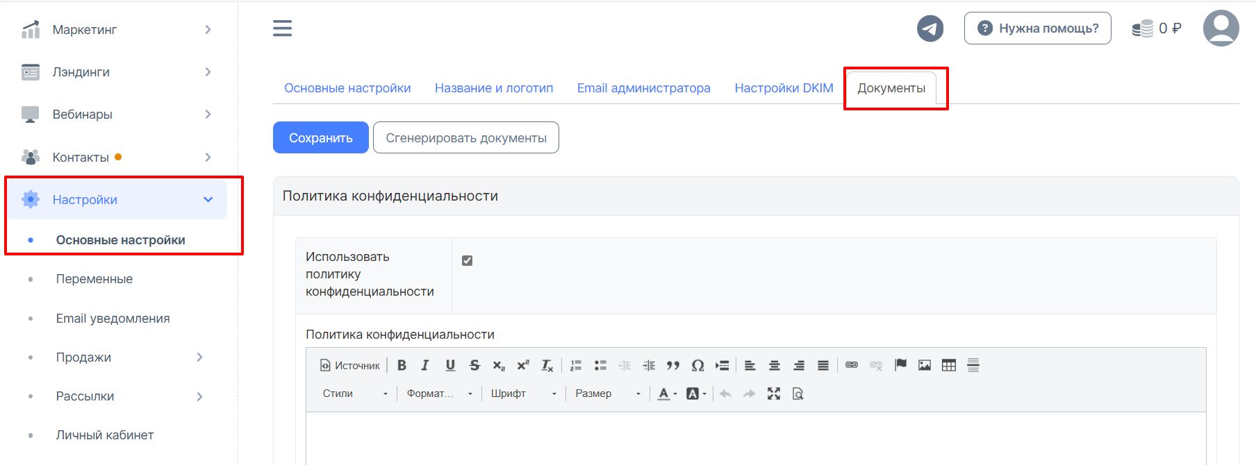Apply strikethrough formatting
The width and height of the screenshot is (1256, 465).
click(474, 365)
